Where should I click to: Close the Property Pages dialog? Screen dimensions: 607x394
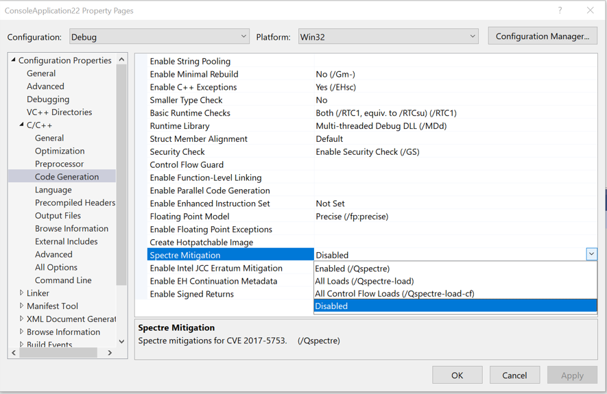click(x=590, y=10)
